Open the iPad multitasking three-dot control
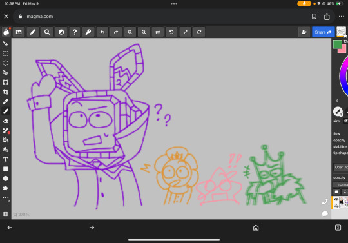This screenshot has height=243, width=348. pyautogui.click(x=174, y=4)
